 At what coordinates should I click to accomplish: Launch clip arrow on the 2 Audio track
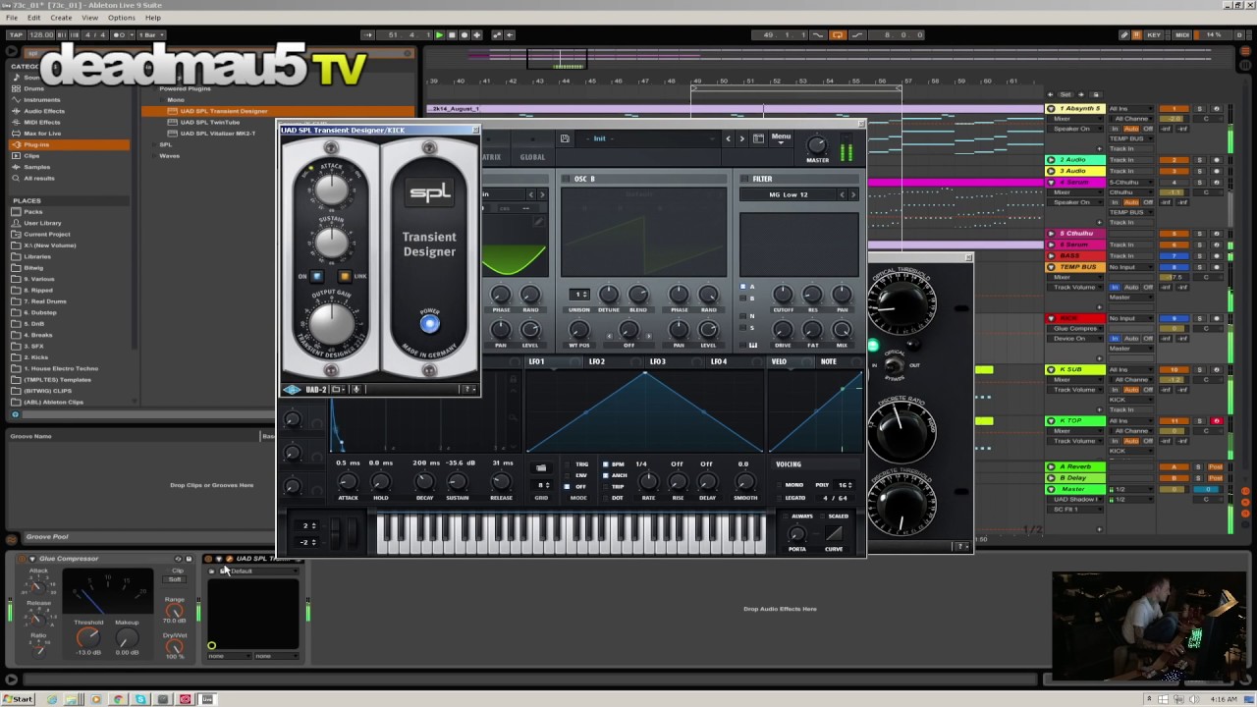pyautogui.click(x=1051, y=159)
